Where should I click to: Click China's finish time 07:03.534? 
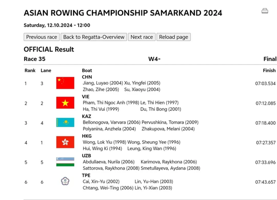pos(265,83)
